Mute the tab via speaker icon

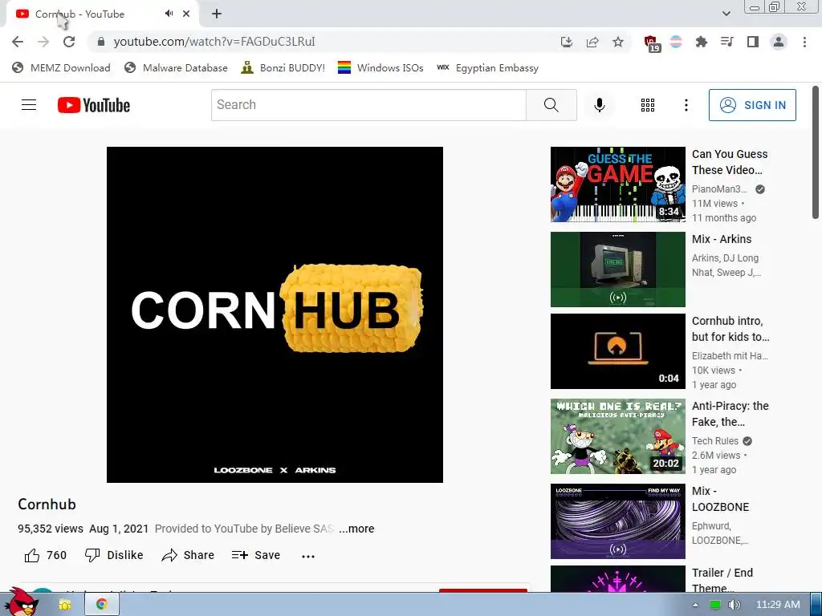coord(169,14)
